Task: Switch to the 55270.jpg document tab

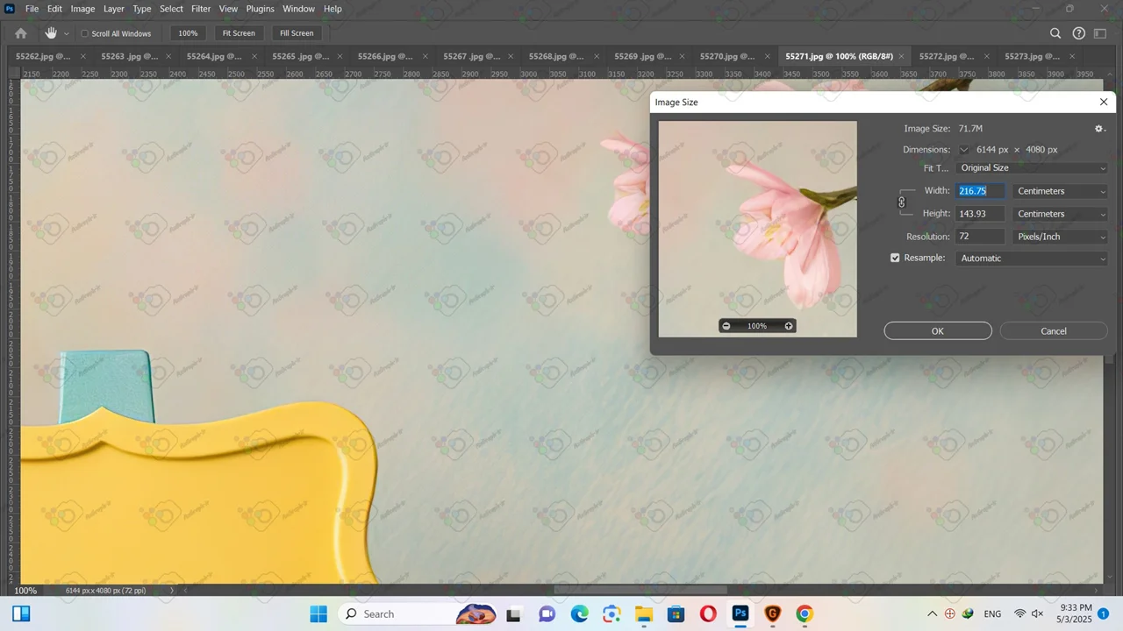Action: 726,56
